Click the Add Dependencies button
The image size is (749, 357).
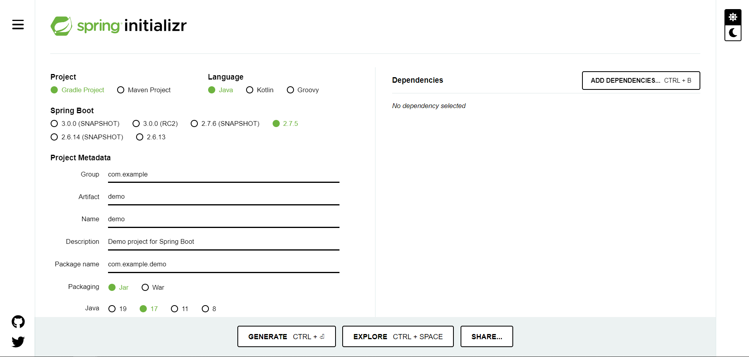pos(641,80)
